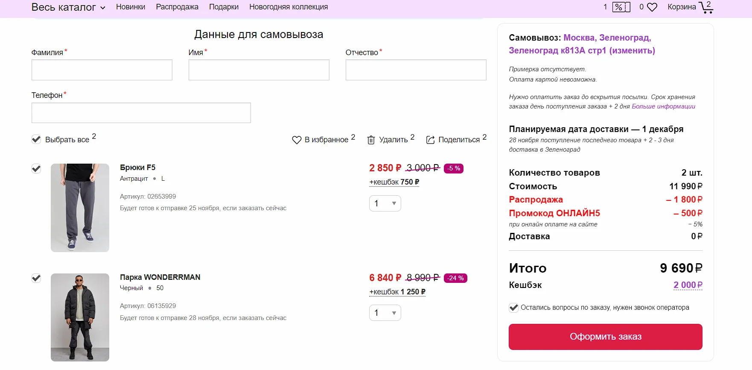This screenshot has height=370, width=752.
Task: Uncheck the Брюки F5 item checkbox
Action: click(x=36, y=169)
